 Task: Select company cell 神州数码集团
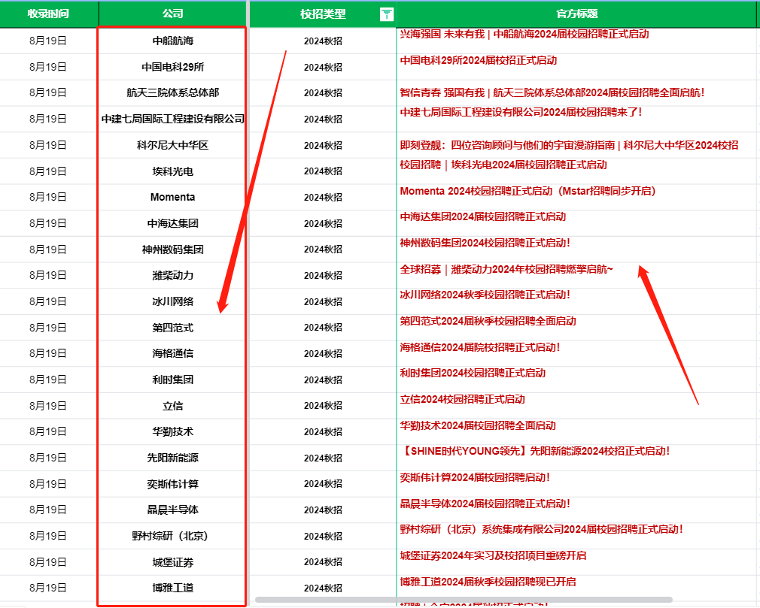172,250
